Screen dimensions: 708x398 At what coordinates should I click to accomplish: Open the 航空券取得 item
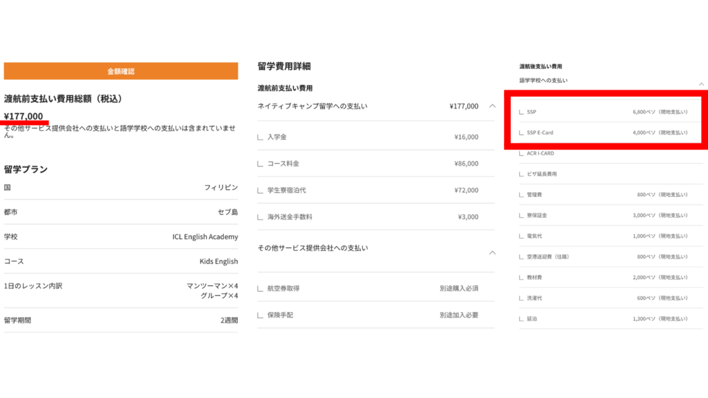pos(283,288)
